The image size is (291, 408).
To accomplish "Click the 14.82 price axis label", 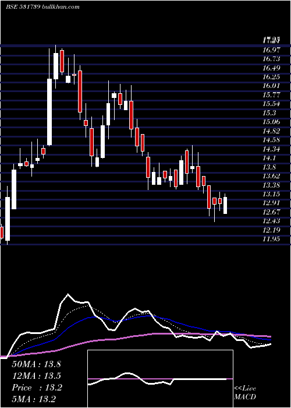I will (x=272, y=131).
